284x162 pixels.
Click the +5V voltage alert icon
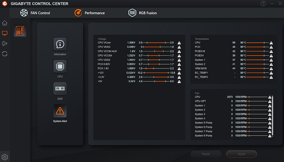[x=179, y=82]
